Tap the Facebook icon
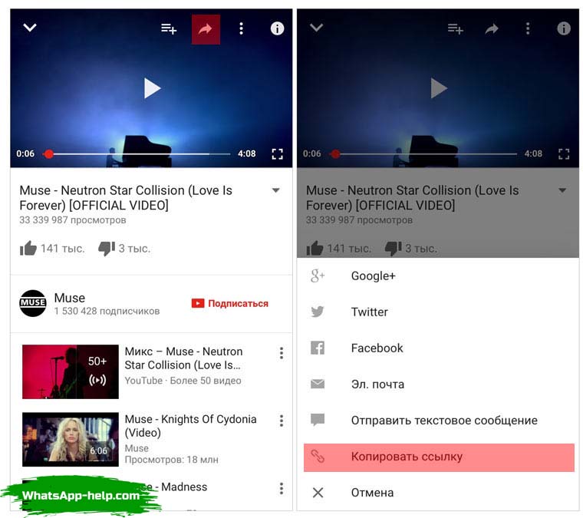The image size is (583, 518). [318, 348]
